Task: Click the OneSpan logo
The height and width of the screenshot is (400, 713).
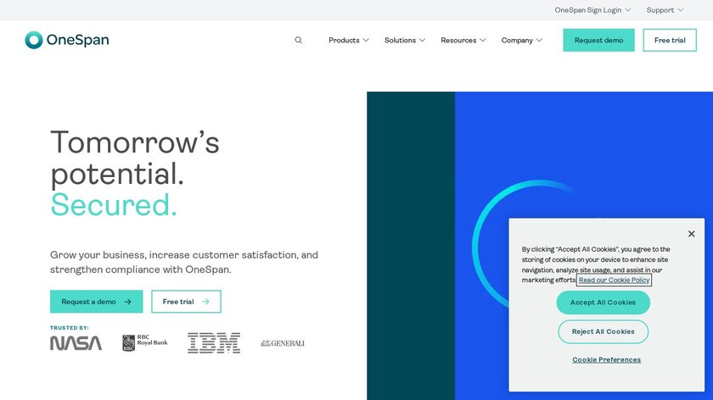Action: coord(67,40)
